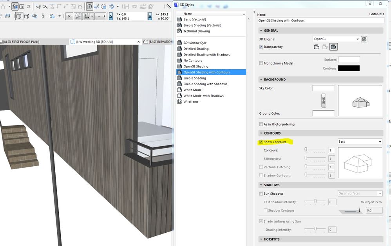Click the chain link between sky and ground colors
391x246 pixels.
(x=323, y=100)
